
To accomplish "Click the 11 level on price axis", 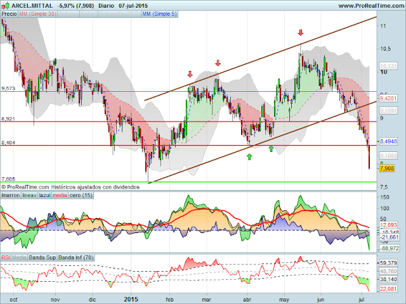I will coord(383,26).
